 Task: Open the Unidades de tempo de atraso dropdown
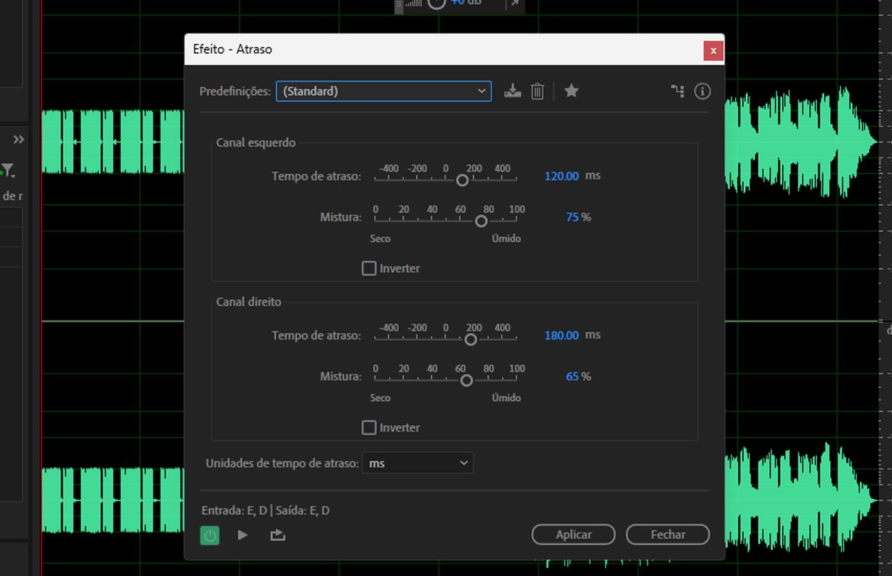416,463
